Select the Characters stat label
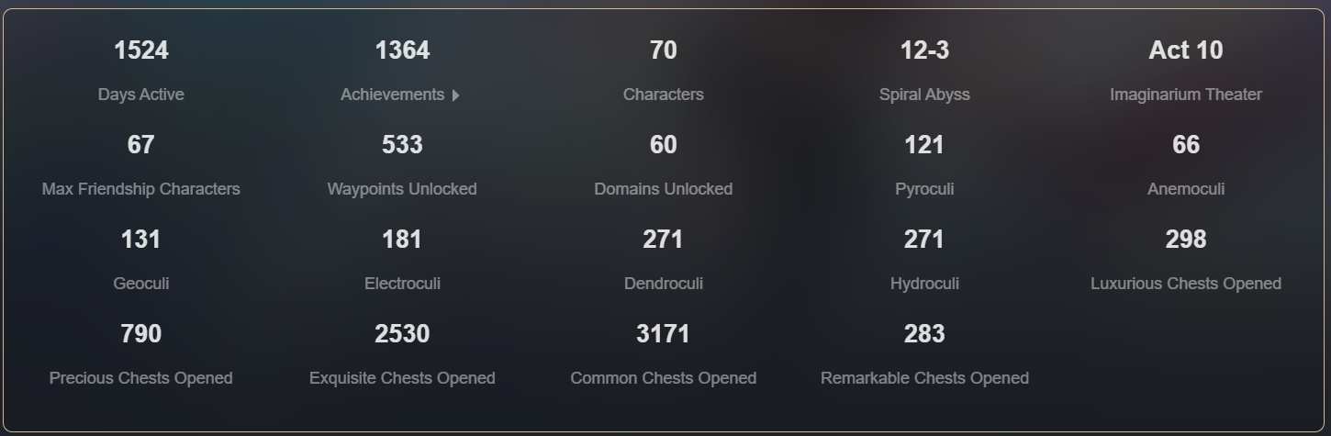Image resolution: width=1331 pixels, height=436 pixels. click(663, 95)
